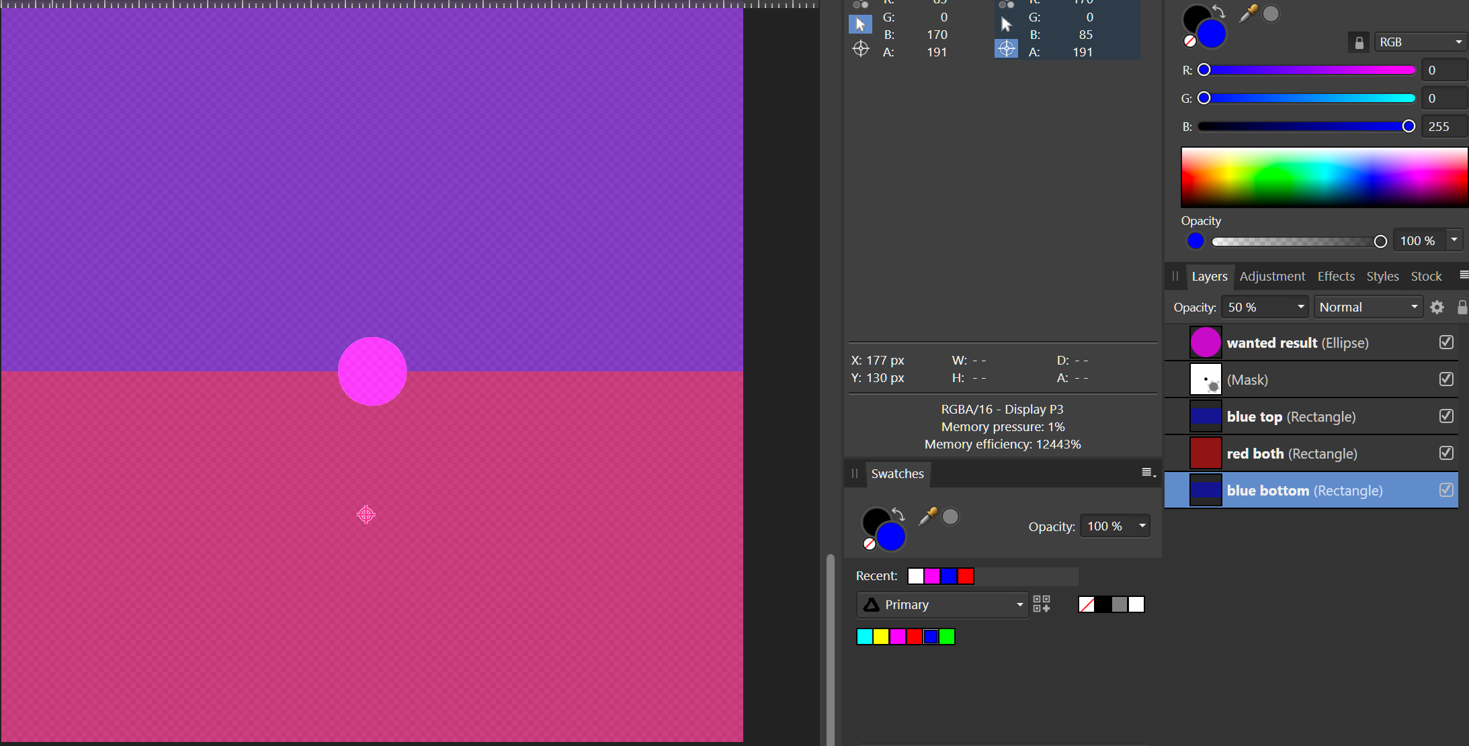Click the nofill diagonal-line swatch icon
This screenshot has width=1469, height=746.
1087,604
